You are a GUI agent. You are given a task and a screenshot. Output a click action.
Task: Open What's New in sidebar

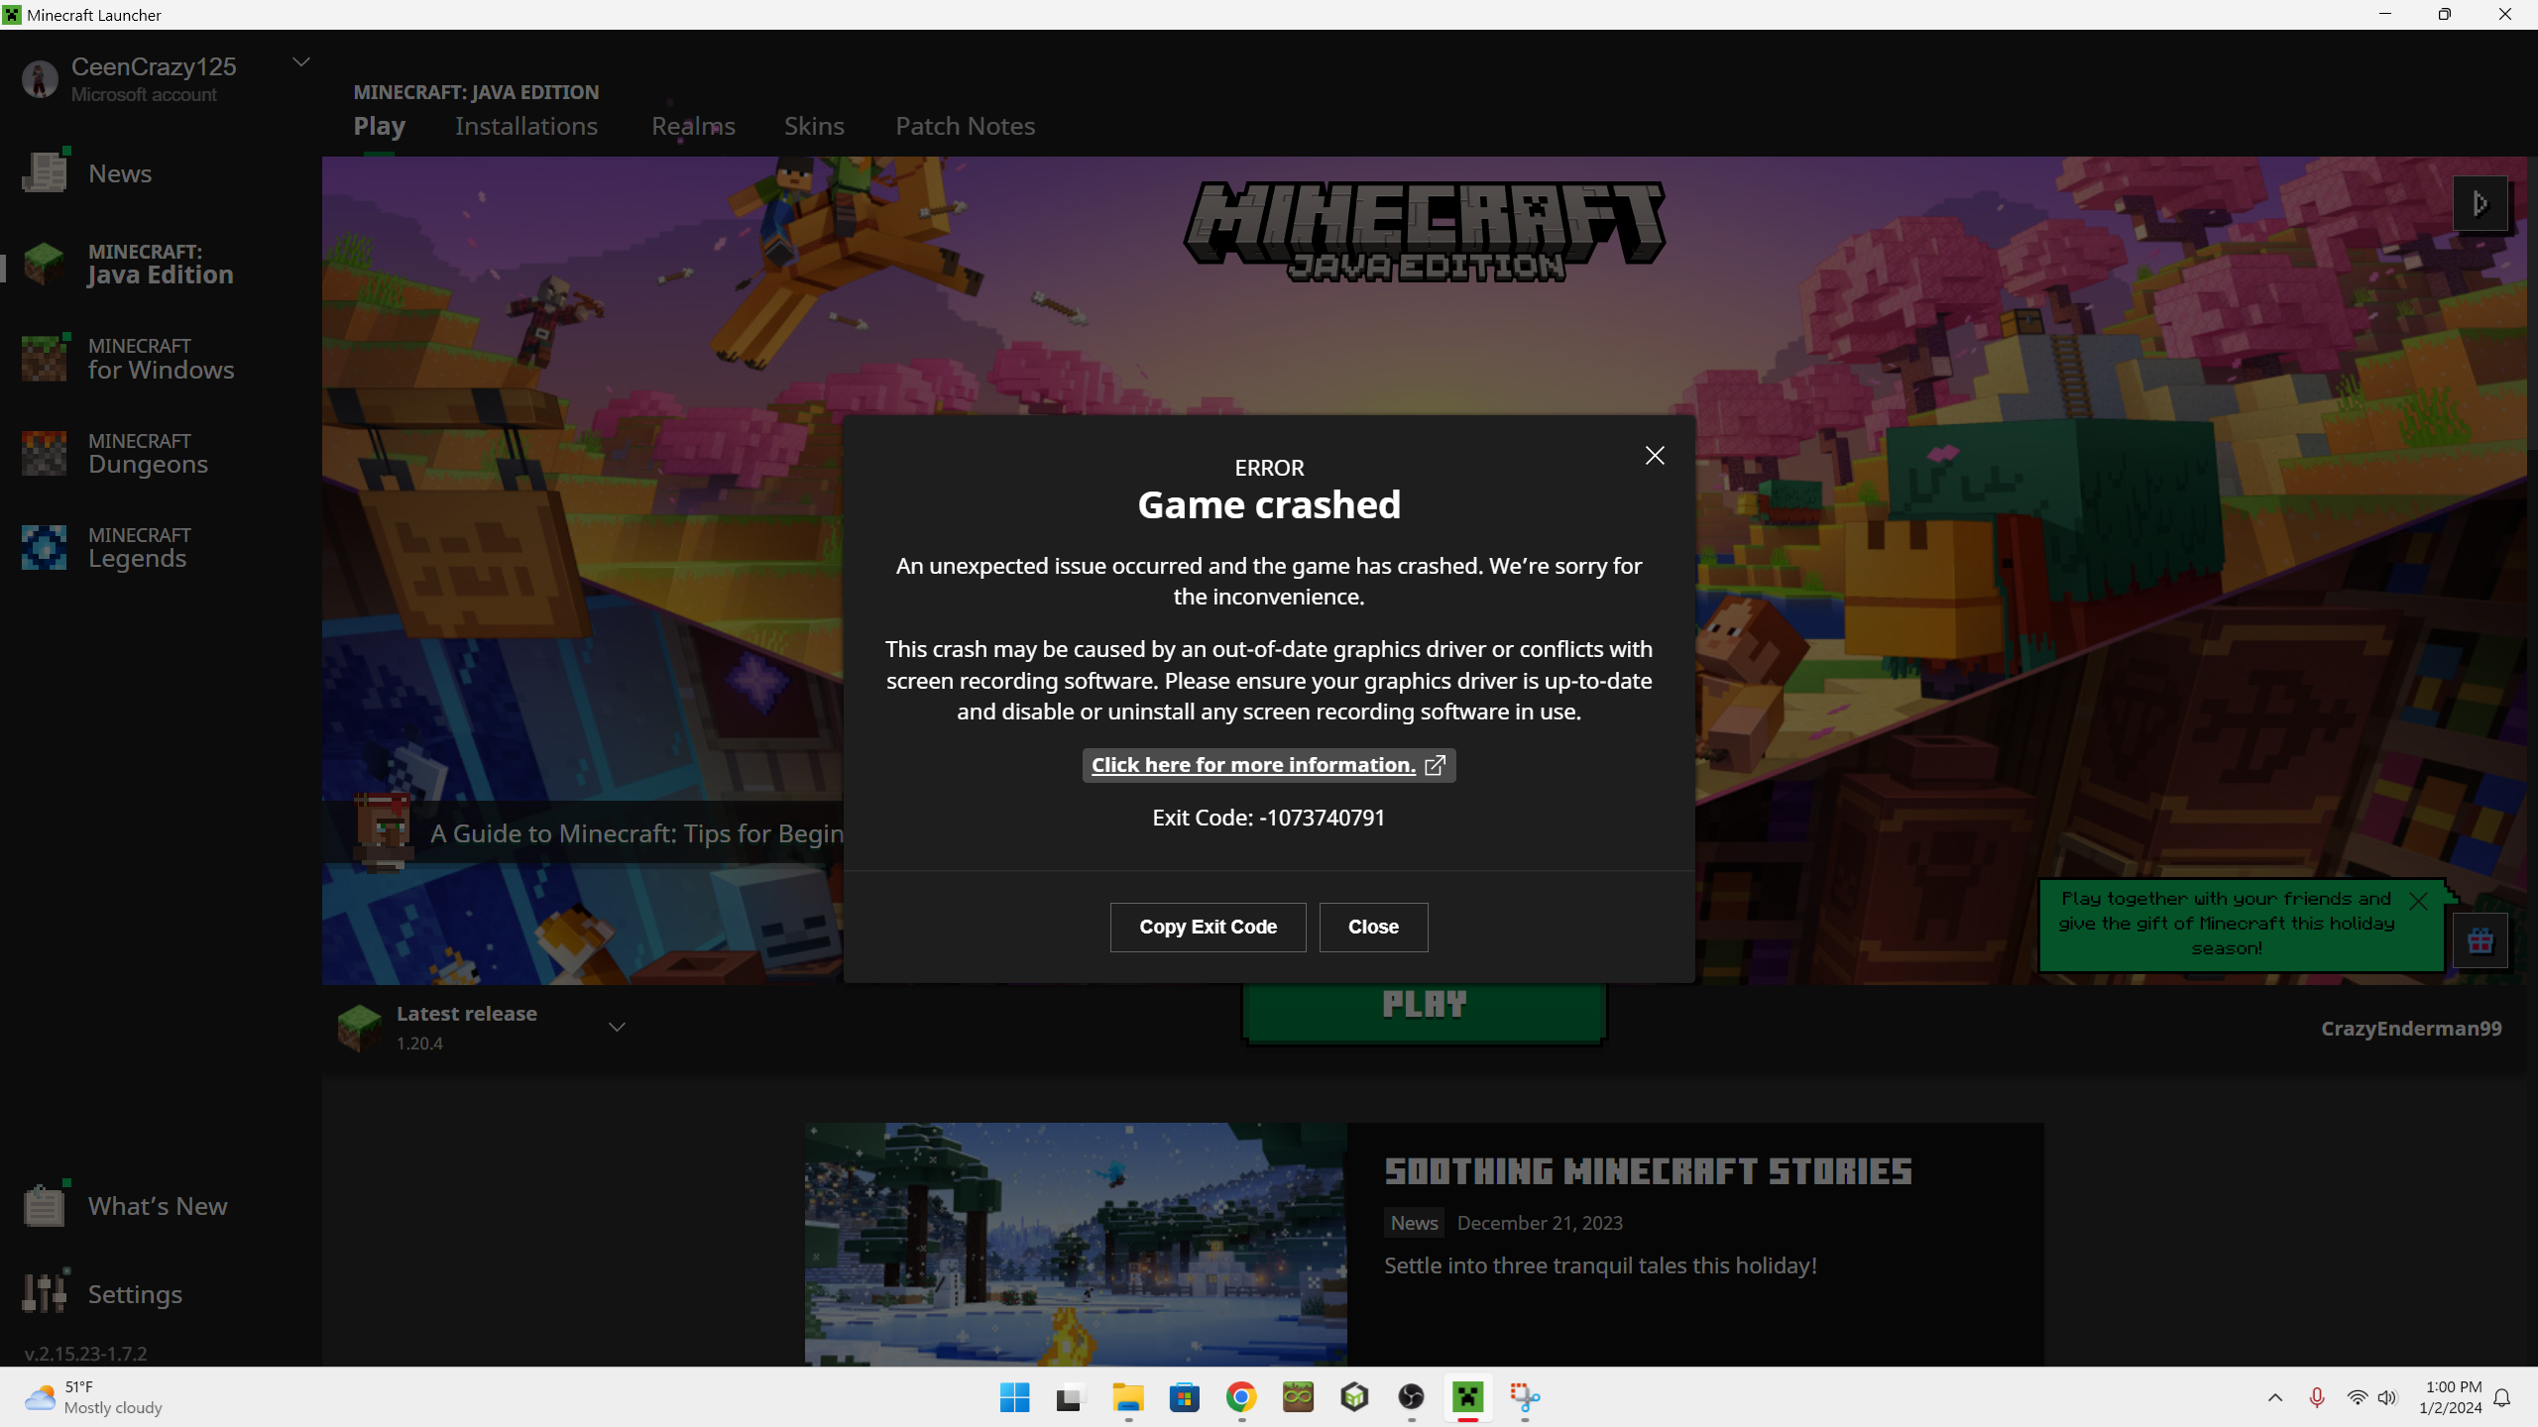click(157, 1206)
